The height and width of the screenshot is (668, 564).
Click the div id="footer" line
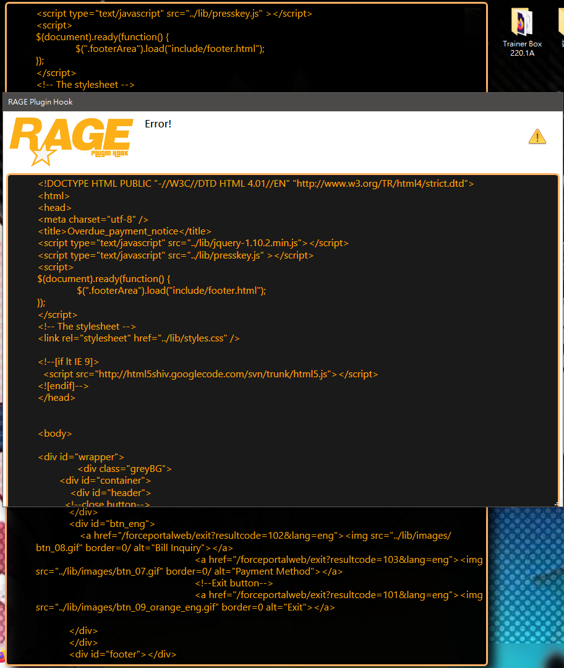click(x=122, y=654)
